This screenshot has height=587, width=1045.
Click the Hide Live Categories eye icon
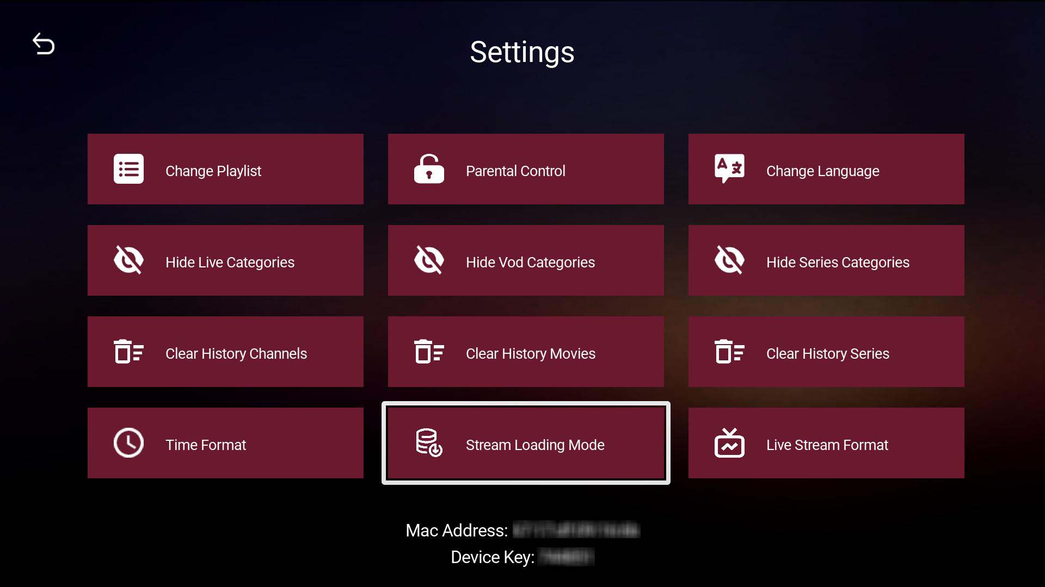point(128,260)
